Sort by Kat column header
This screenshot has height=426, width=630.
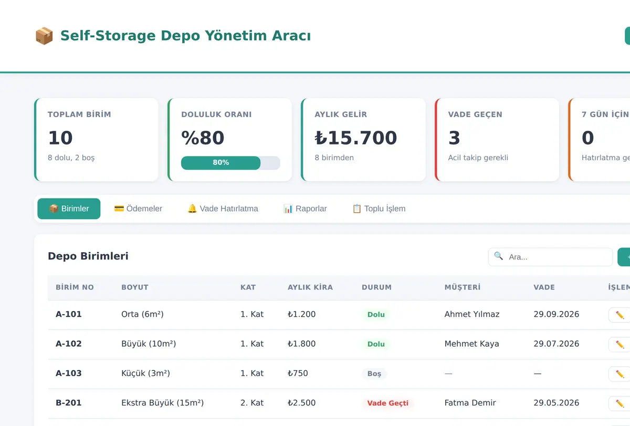[248, 287]
